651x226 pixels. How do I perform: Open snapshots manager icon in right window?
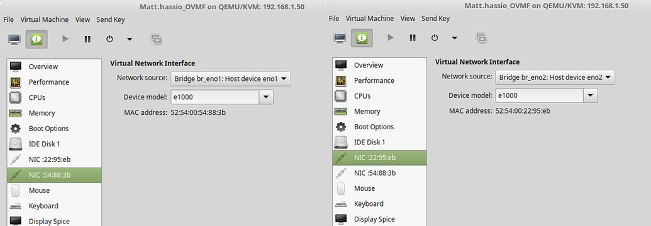482,38
